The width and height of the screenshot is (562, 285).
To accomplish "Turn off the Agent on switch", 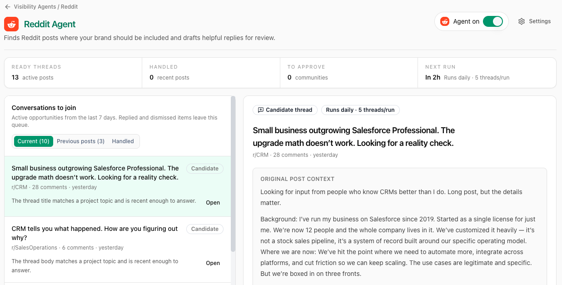I will click(492, 21).
